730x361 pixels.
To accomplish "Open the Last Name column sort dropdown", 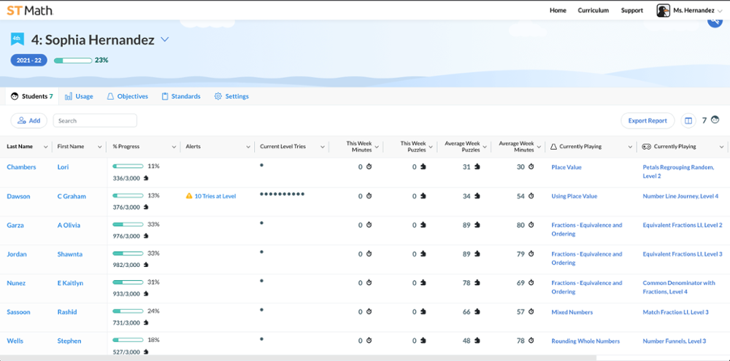I will [x=46, y=147].
